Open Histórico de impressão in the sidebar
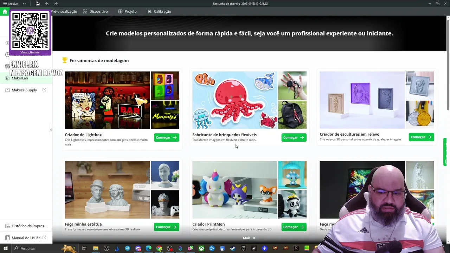 [26, 226]
